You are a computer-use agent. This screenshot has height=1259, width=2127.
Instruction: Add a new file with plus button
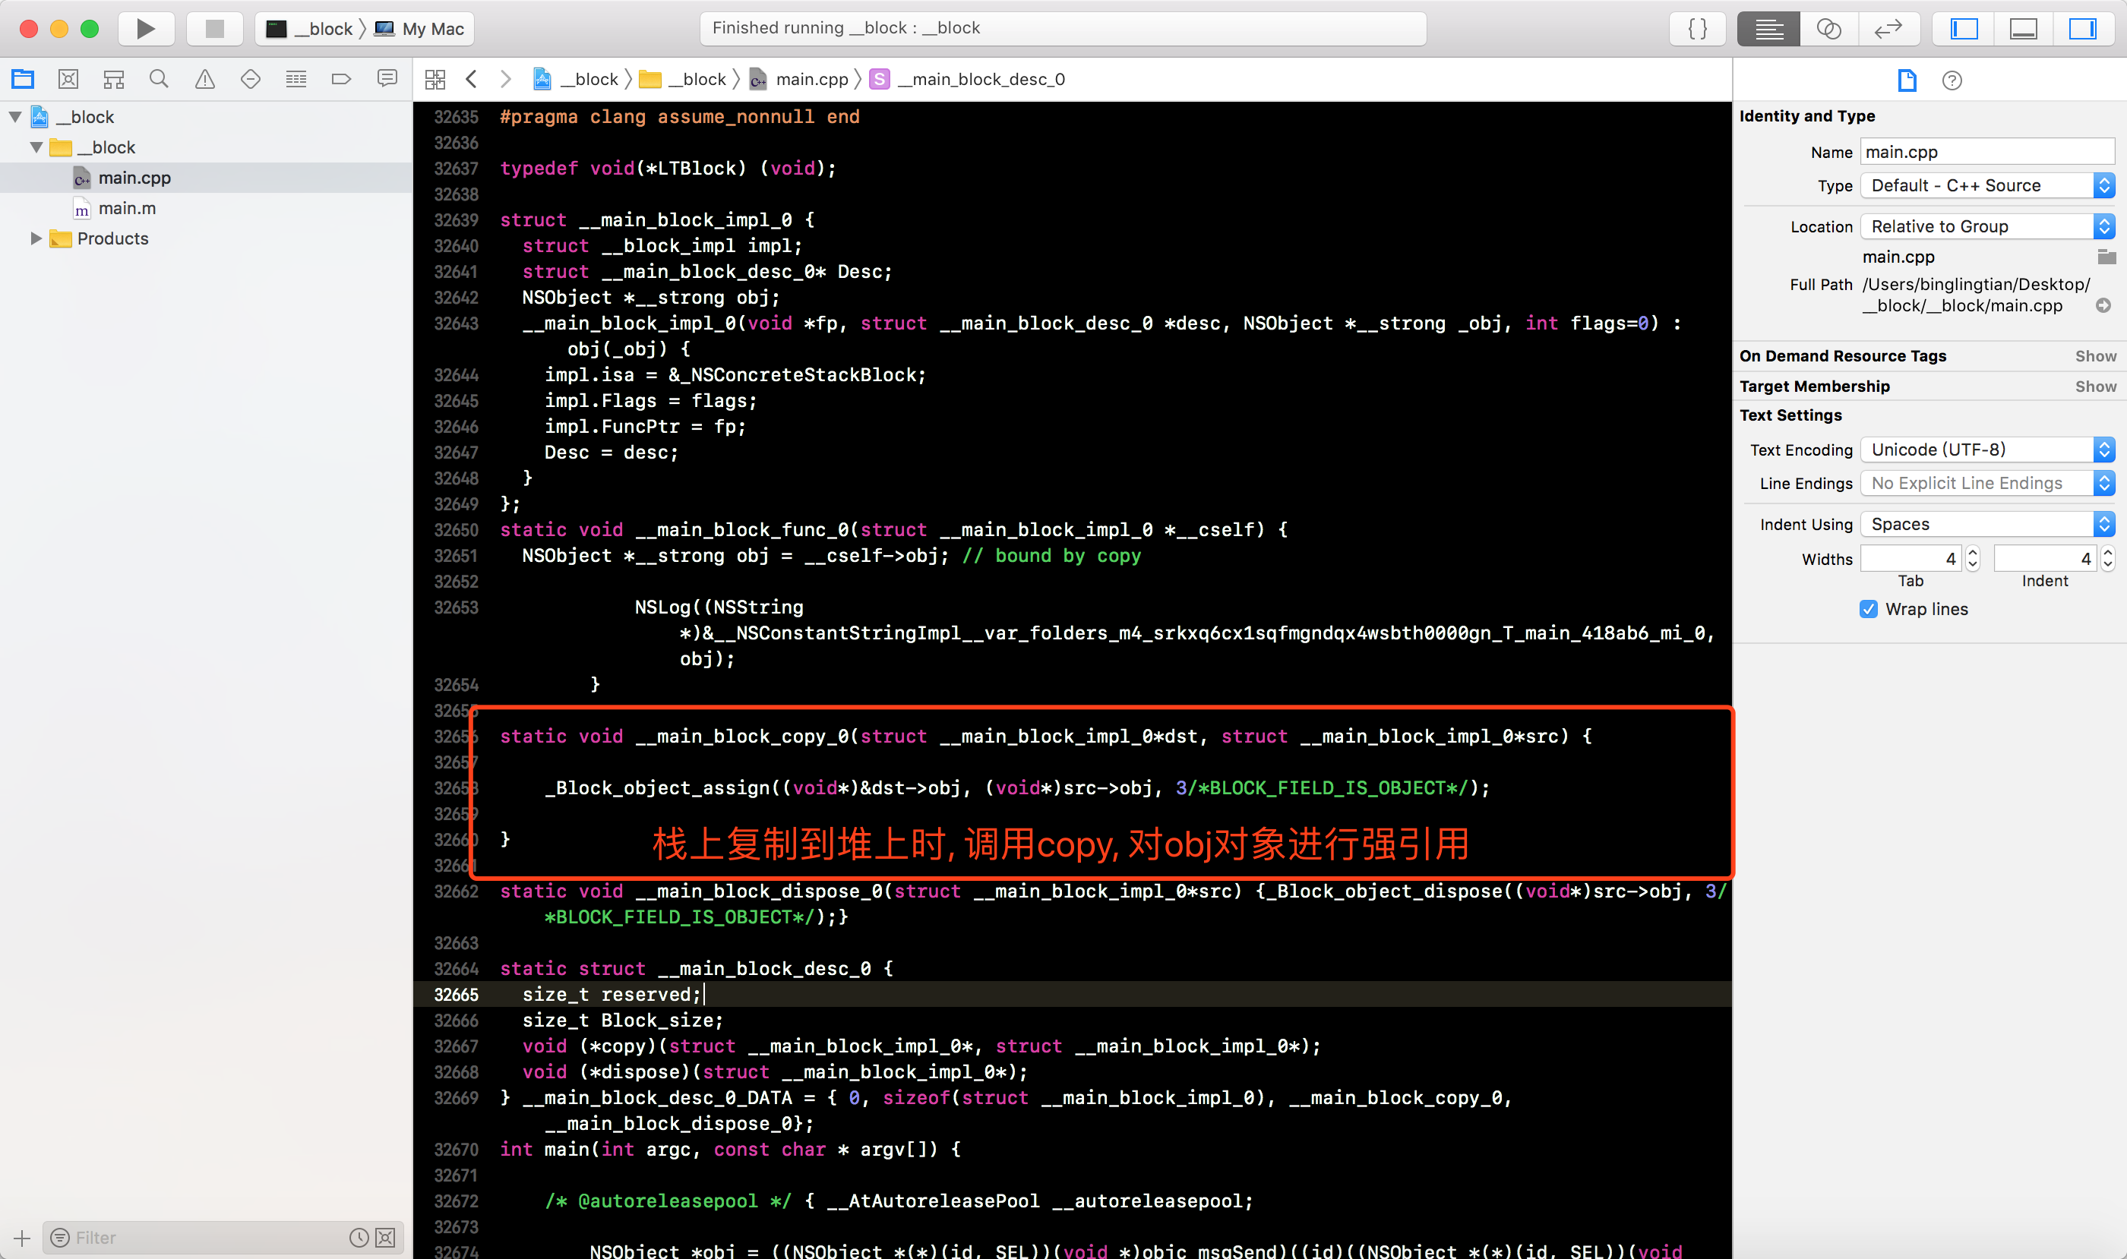point(22,1238)
